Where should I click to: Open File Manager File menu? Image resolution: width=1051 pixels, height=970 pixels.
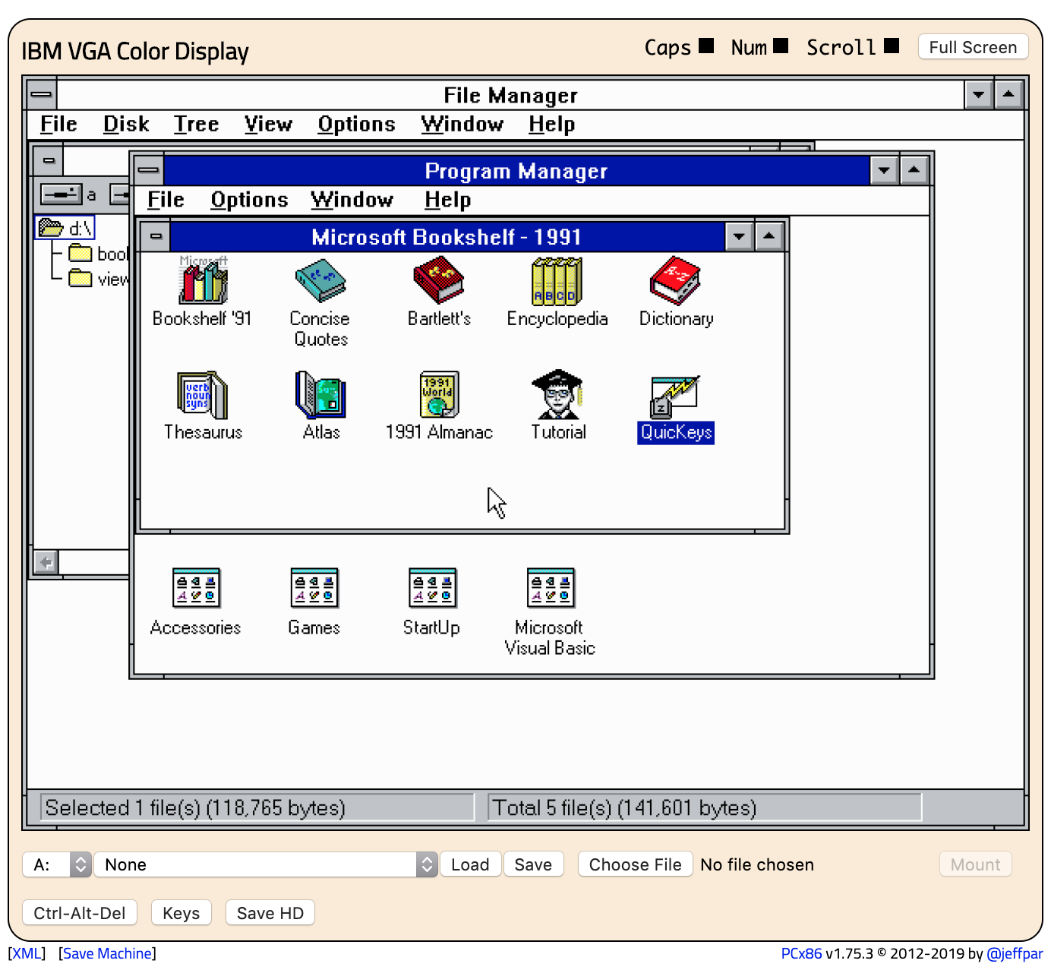point(58,124)
